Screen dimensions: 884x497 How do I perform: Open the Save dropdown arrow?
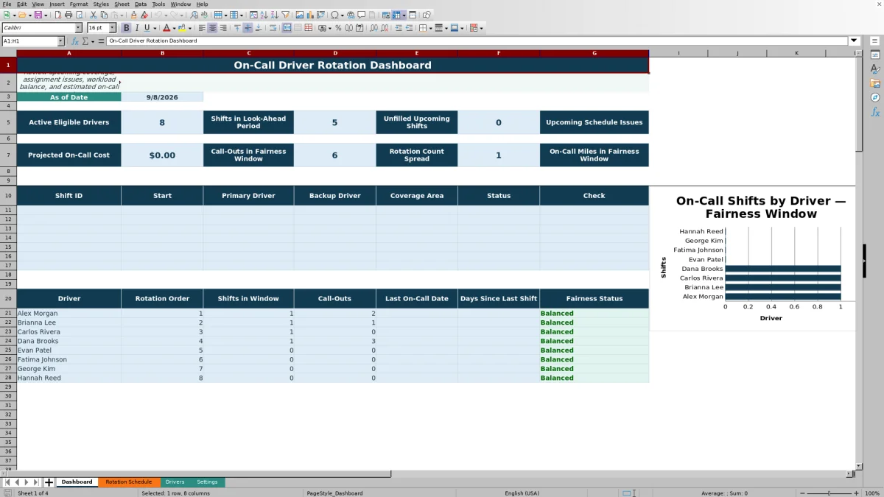click(x=46, y=15)
